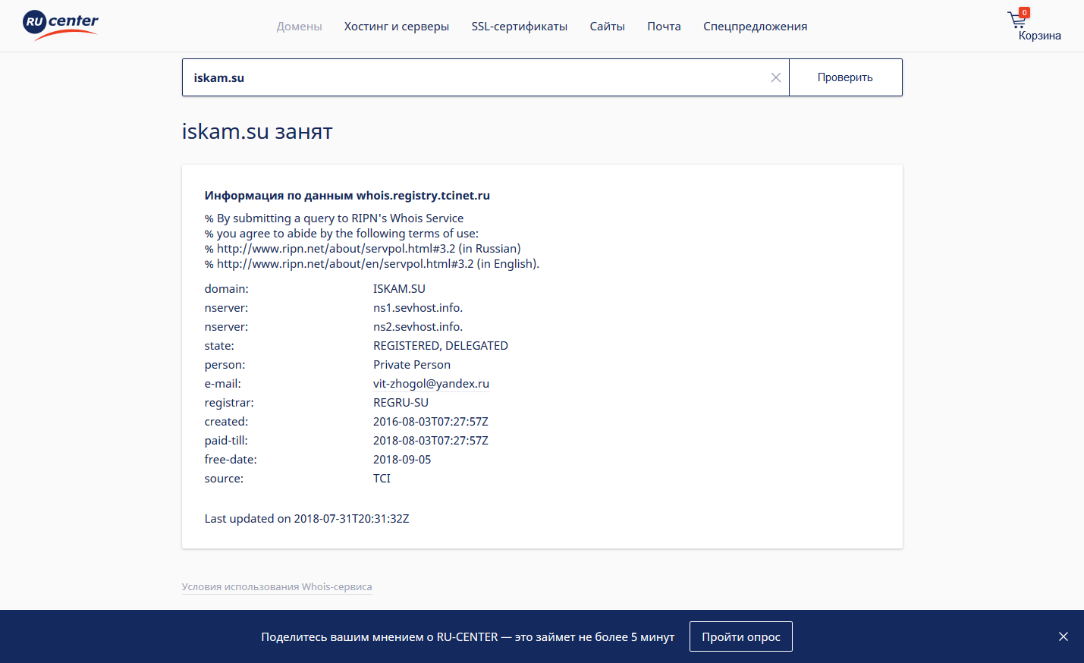The height and width of the screenshot is (663, 1084).
Task: Click the 'iskam.su занят' heading
Action: click(x=257, y=131)
